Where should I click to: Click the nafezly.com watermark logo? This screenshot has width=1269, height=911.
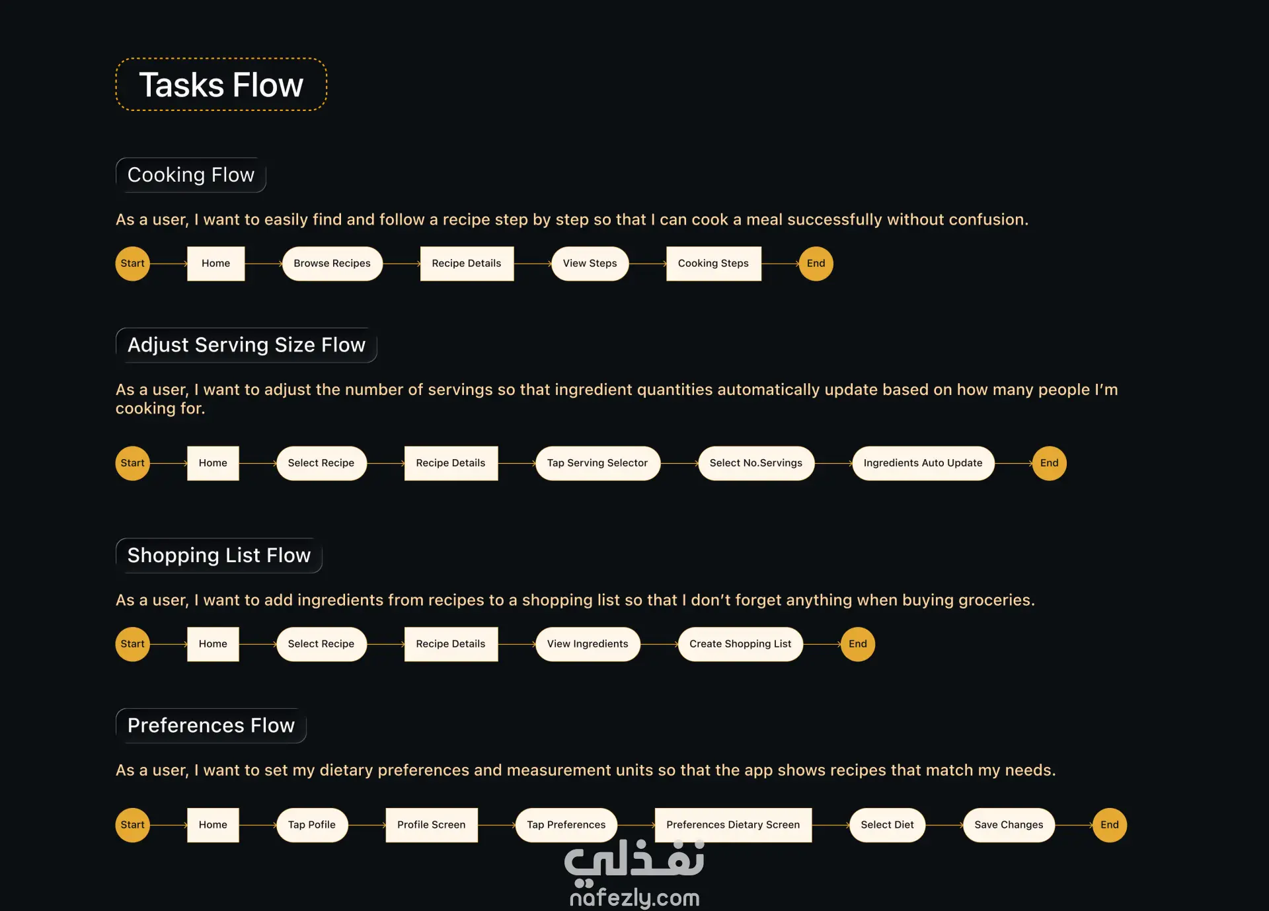(x=634, y=874)
